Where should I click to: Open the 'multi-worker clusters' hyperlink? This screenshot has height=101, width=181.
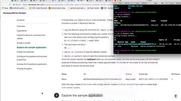coord(70,88)
